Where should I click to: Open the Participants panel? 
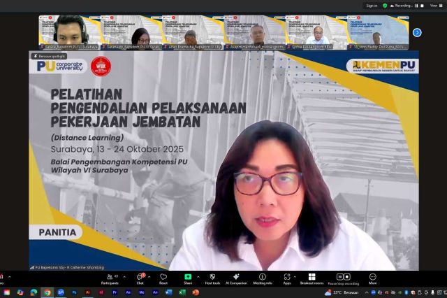[x=109, y=278]
